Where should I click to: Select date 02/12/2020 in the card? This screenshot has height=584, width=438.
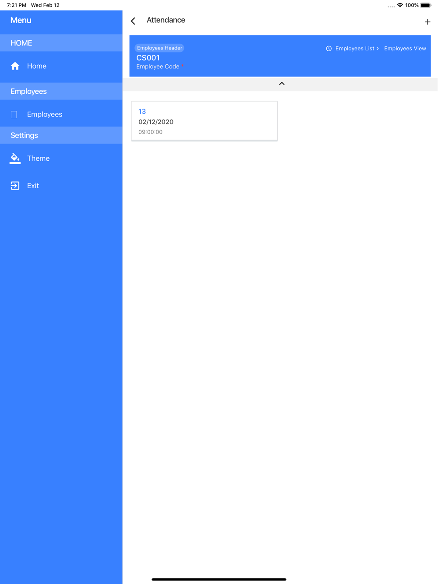point(156,122)
